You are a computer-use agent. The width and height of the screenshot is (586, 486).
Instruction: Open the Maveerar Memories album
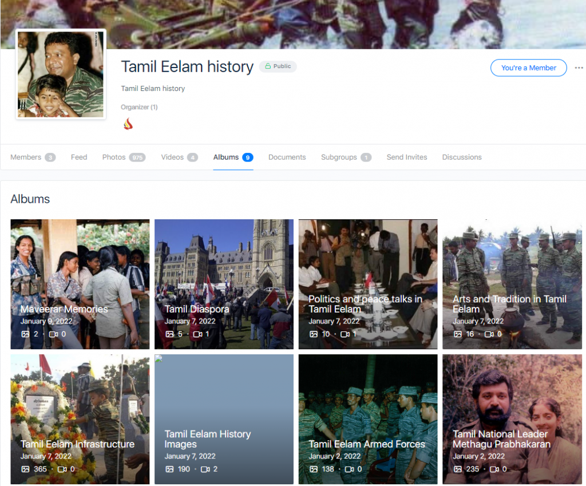[80, 284]
